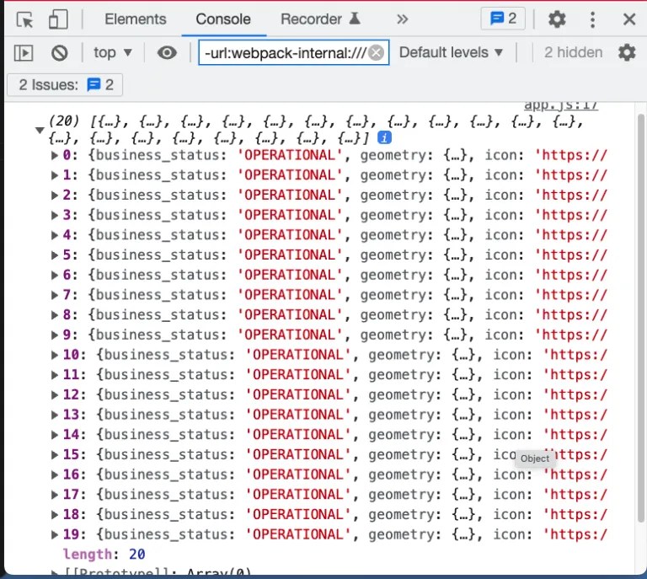647x579 pixels.
Task: Open the Elements tab
Action: [136, 19]
